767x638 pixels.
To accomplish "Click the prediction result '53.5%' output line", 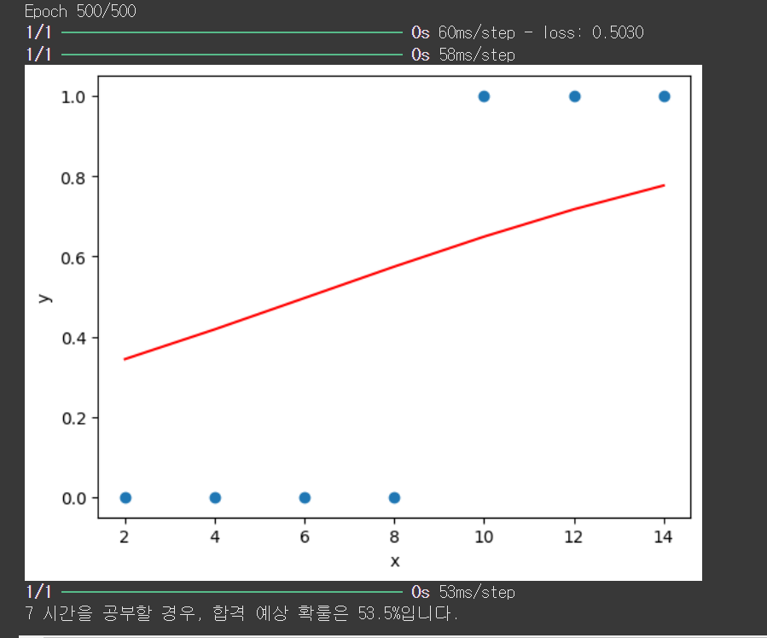I will click(241, 612).
